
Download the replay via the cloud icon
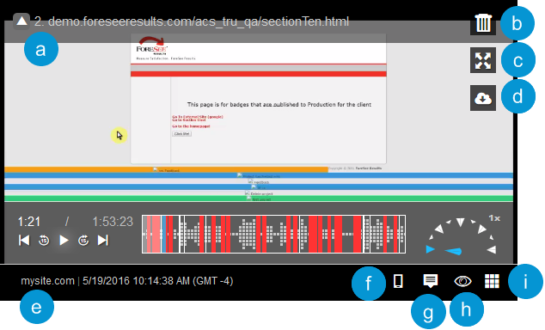[x=483, y=98]
